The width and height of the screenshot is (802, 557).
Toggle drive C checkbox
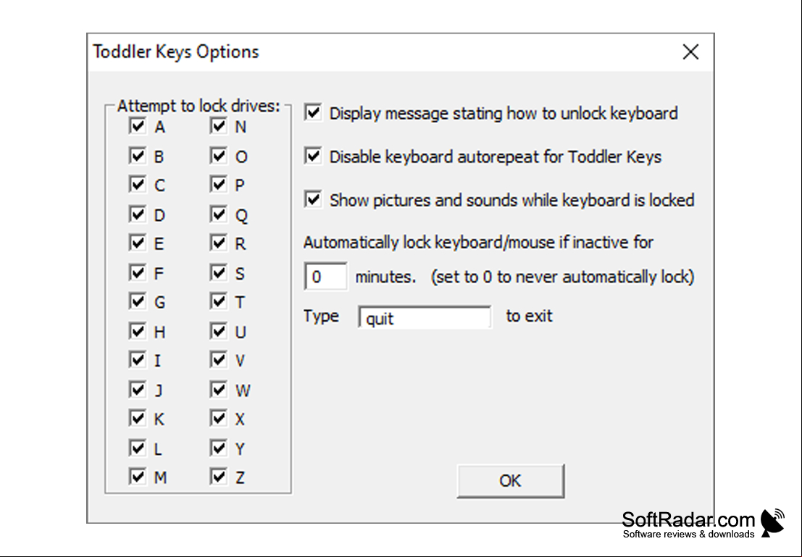click(x=138, y=184)
